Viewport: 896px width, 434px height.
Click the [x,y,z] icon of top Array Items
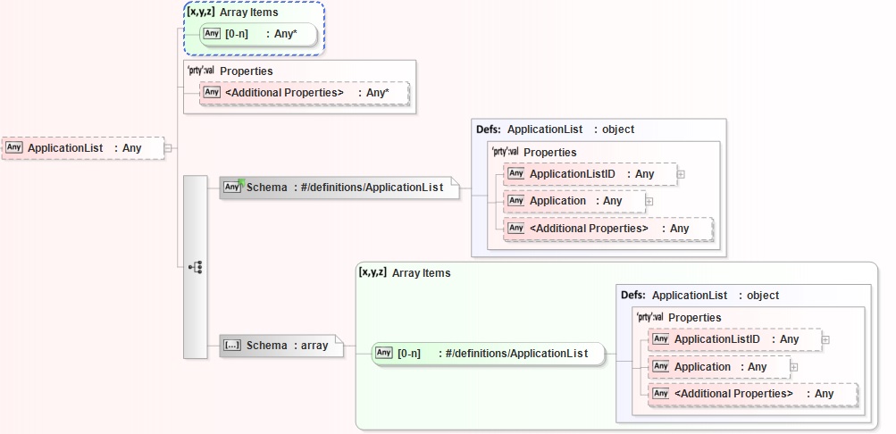(199, 13)
